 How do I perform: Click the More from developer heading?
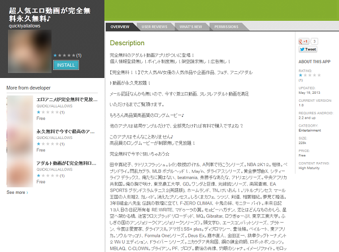pos(28,88)
